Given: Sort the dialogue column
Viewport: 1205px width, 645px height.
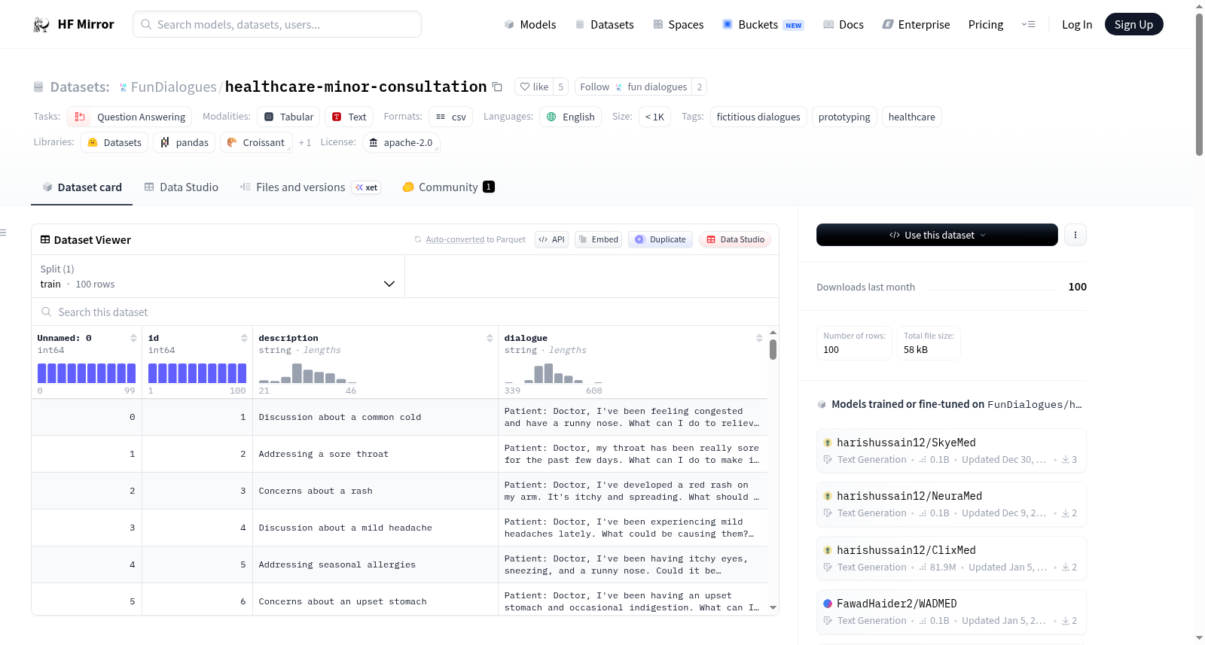Looking at the screenshot, I should (x=759, y=338).
